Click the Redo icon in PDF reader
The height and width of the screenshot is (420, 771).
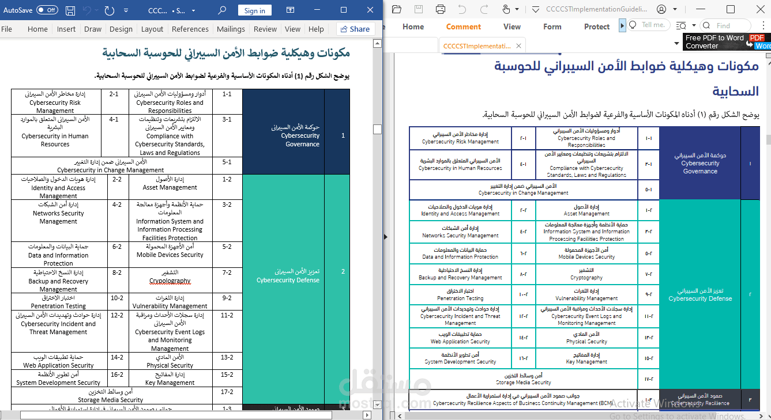484,9
